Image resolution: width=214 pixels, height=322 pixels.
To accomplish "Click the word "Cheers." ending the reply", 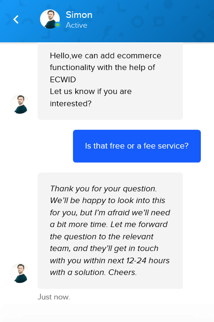I will click(x=122, y=273).
